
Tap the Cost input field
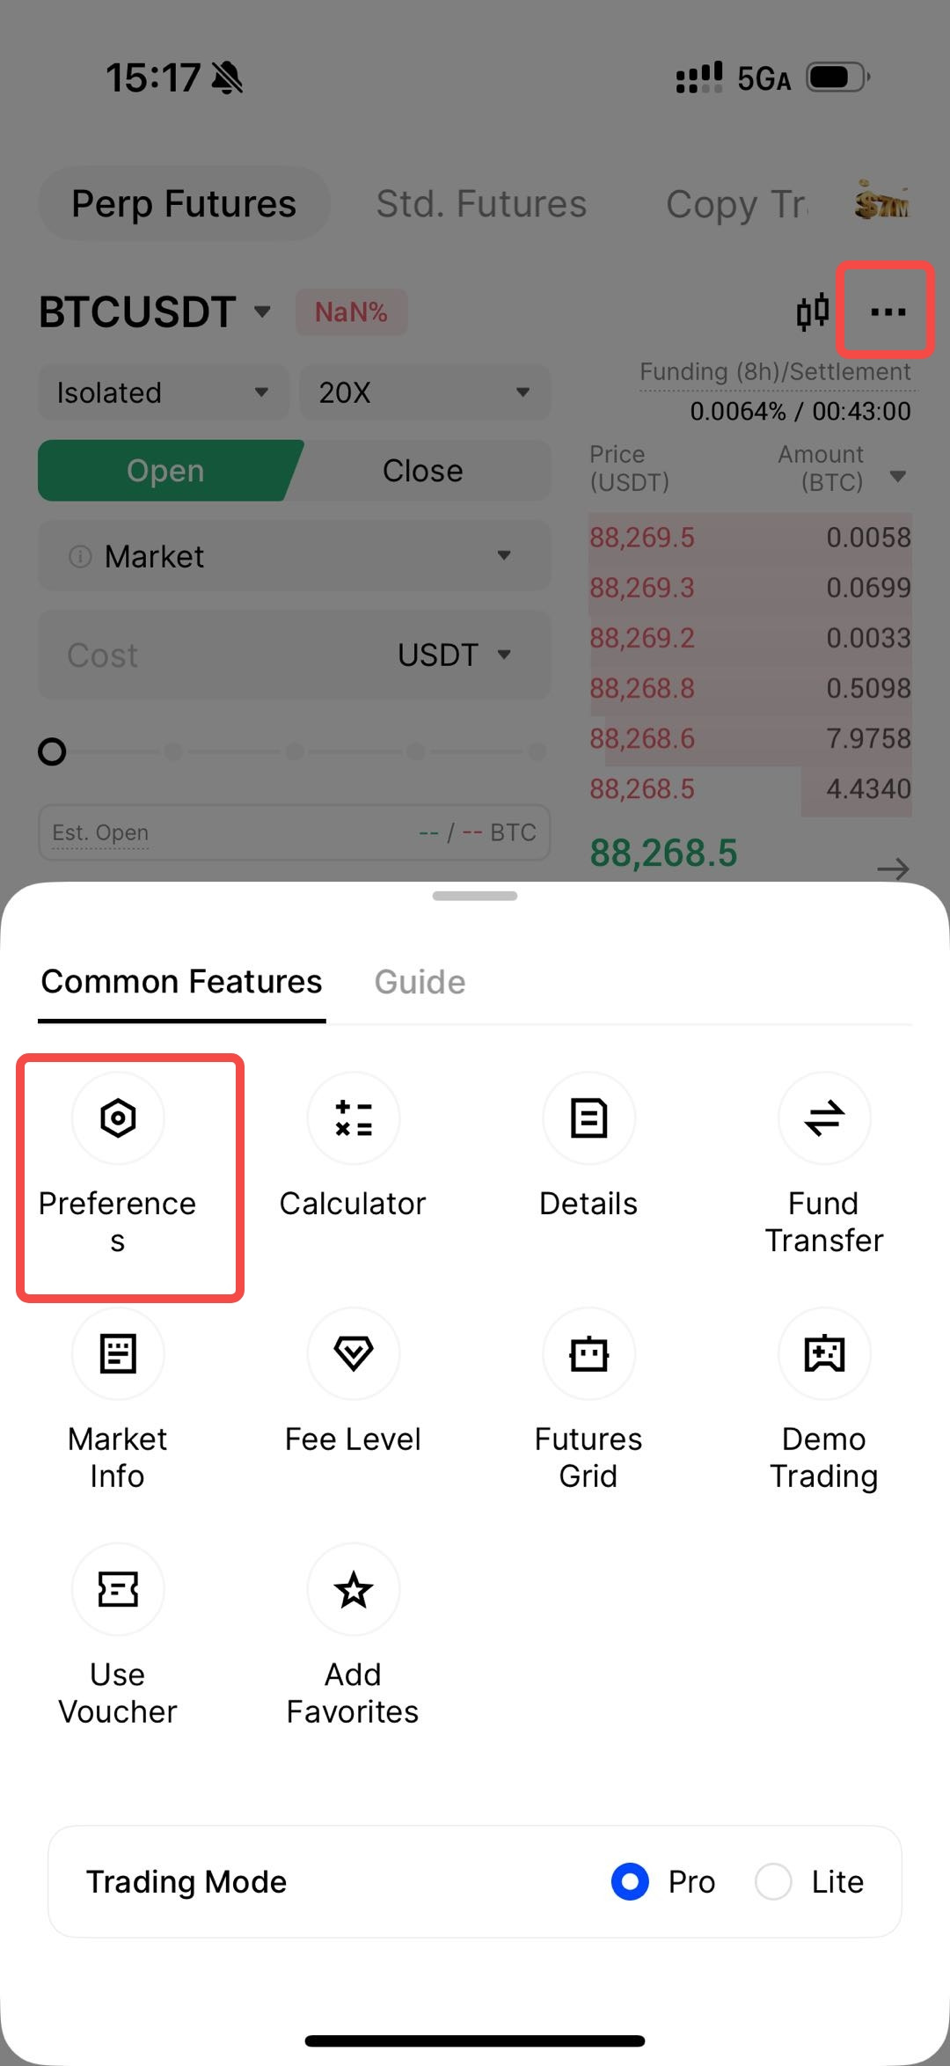tap(211, 656)
